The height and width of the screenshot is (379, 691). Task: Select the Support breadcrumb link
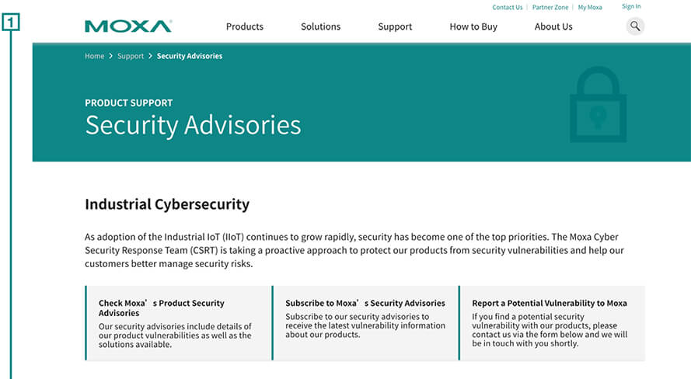tap(131, 56)
